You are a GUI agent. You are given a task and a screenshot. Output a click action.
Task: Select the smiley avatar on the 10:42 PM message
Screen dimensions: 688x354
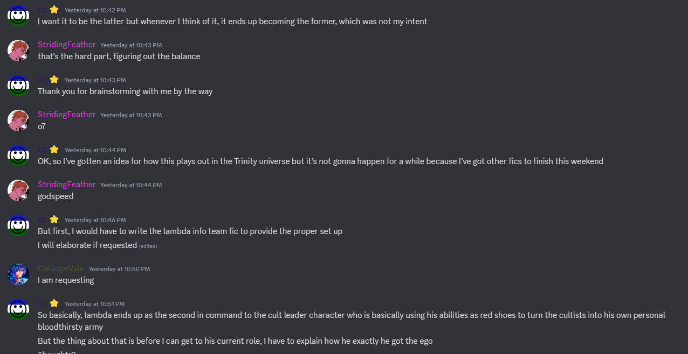[x=18, y=16]
